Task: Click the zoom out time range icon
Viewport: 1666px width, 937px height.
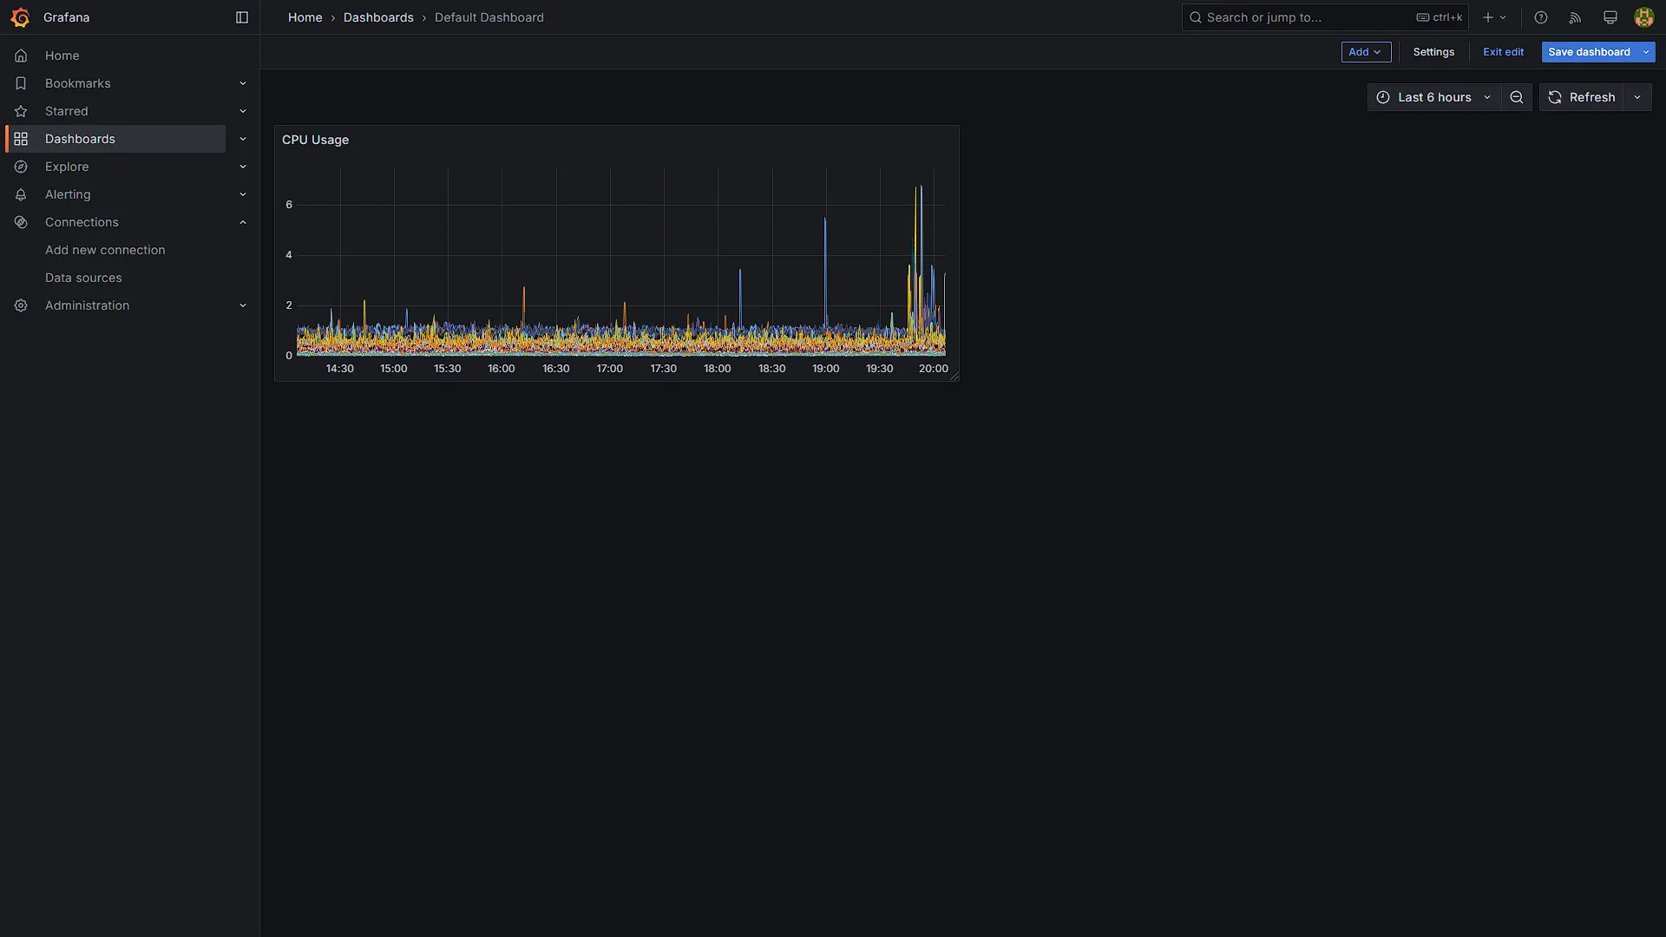Action: [x=1517, y=97]
